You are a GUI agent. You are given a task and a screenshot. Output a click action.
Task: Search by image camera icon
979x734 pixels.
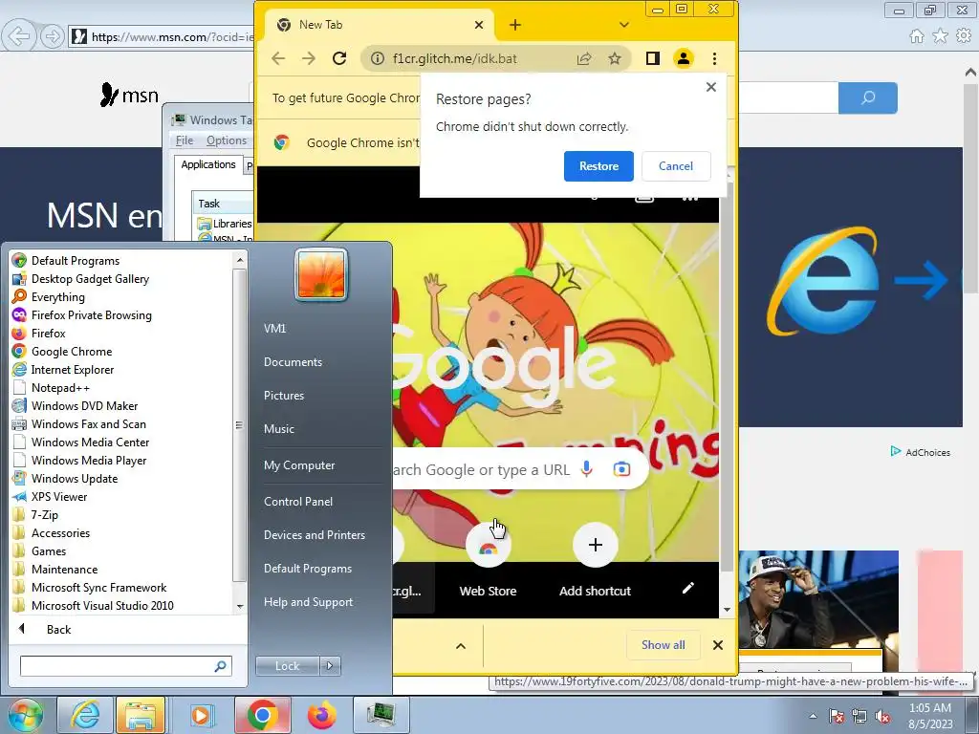621,468
